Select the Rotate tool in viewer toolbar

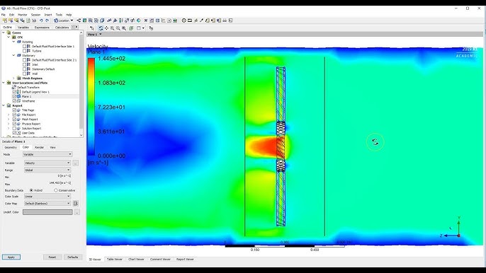[101, 28]
